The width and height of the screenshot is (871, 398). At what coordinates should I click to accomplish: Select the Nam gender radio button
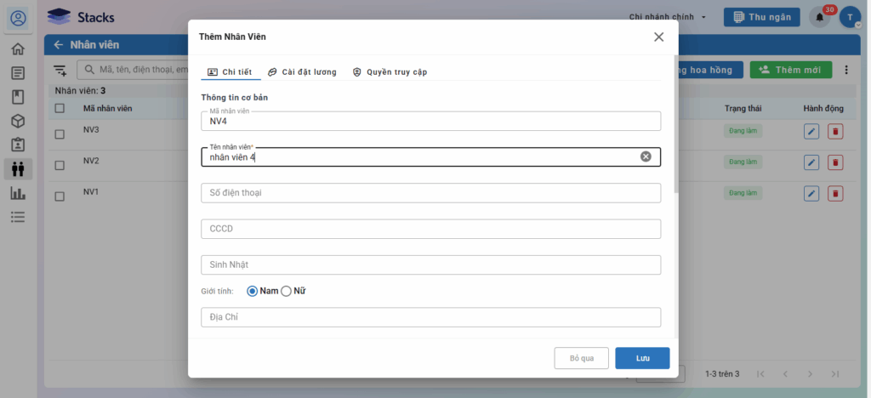(x=253, y=291)
